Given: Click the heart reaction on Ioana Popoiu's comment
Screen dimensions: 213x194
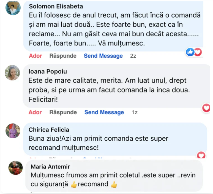Looking at the screenshot, I should coord(206,108).
